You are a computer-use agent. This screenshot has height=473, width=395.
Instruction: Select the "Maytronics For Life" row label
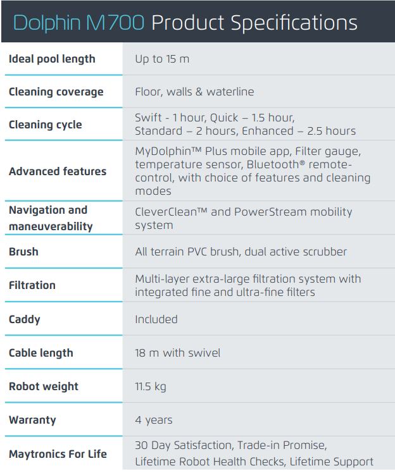[x=58, y=454]
